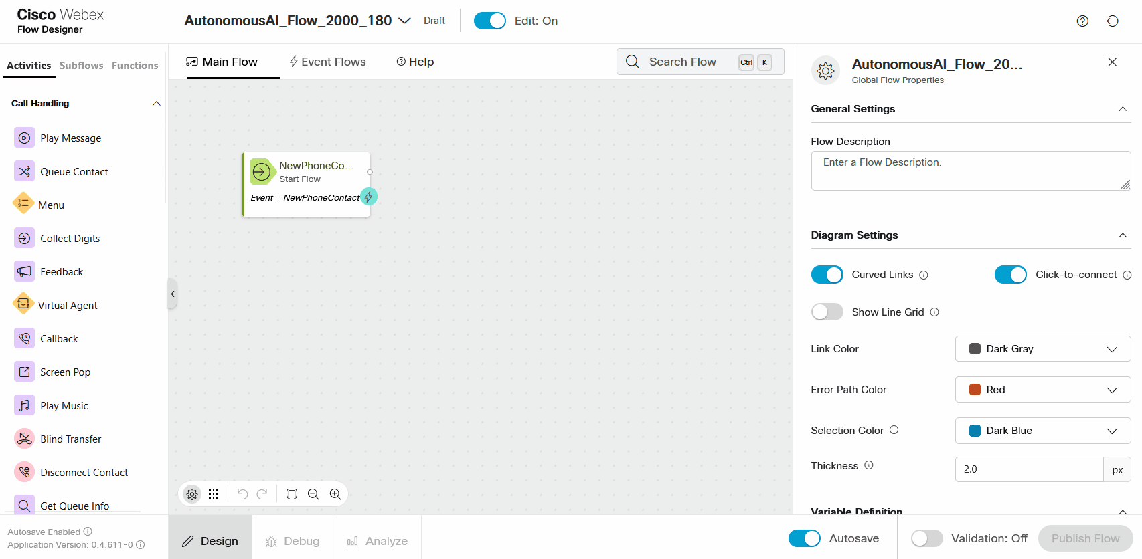Viewport: 1142px width, 559px height.
Task: Open the Selection Color dropdown
Action: [1042, 431]
